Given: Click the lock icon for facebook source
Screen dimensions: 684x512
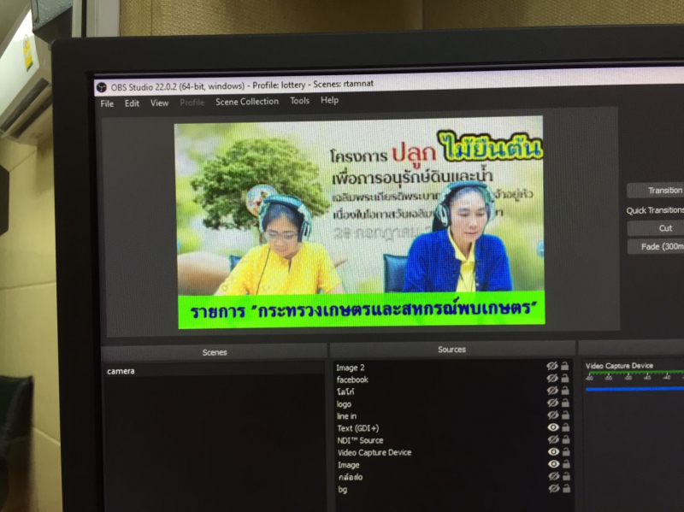Looking at the screenshot, I should (x=565, y=379).
